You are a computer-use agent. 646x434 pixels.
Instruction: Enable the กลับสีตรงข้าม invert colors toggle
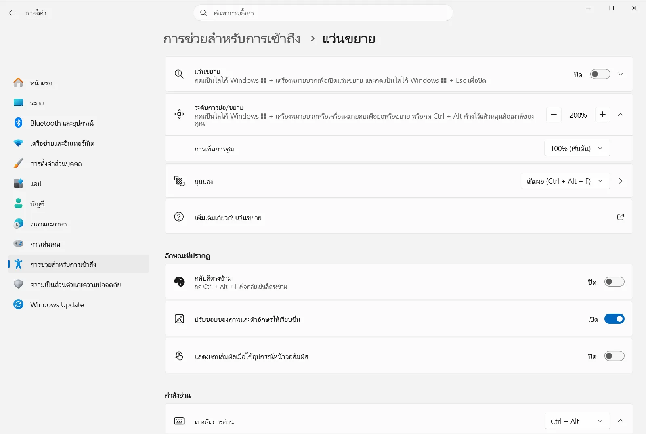pos(614,282)
